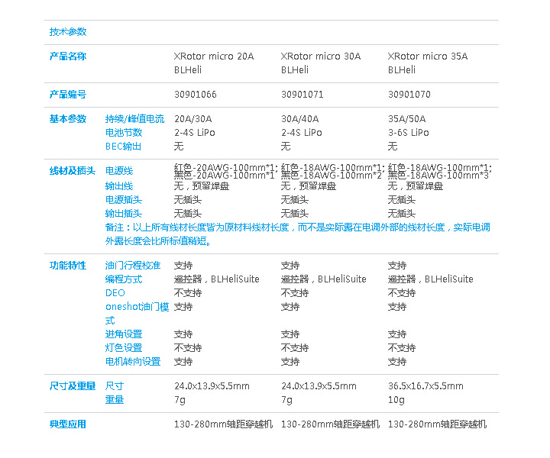Screen dimensions: 550x458
Task: Click the XRotor micro 20A BLHeli product name
Action: click(x=214, y=63)
